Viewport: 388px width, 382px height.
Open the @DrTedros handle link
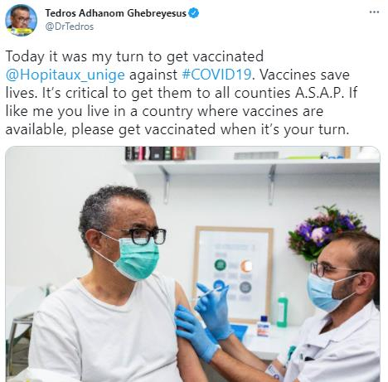(70, 27)
